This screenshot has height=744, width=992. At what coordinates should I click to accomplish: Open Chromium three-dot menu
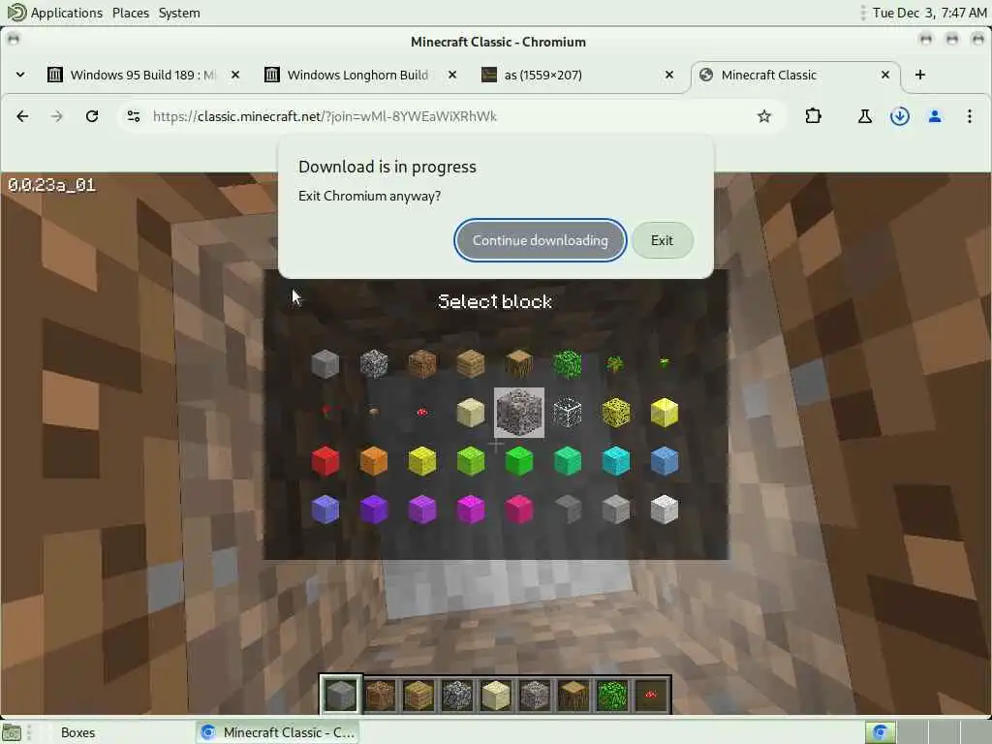coord(969,116)
